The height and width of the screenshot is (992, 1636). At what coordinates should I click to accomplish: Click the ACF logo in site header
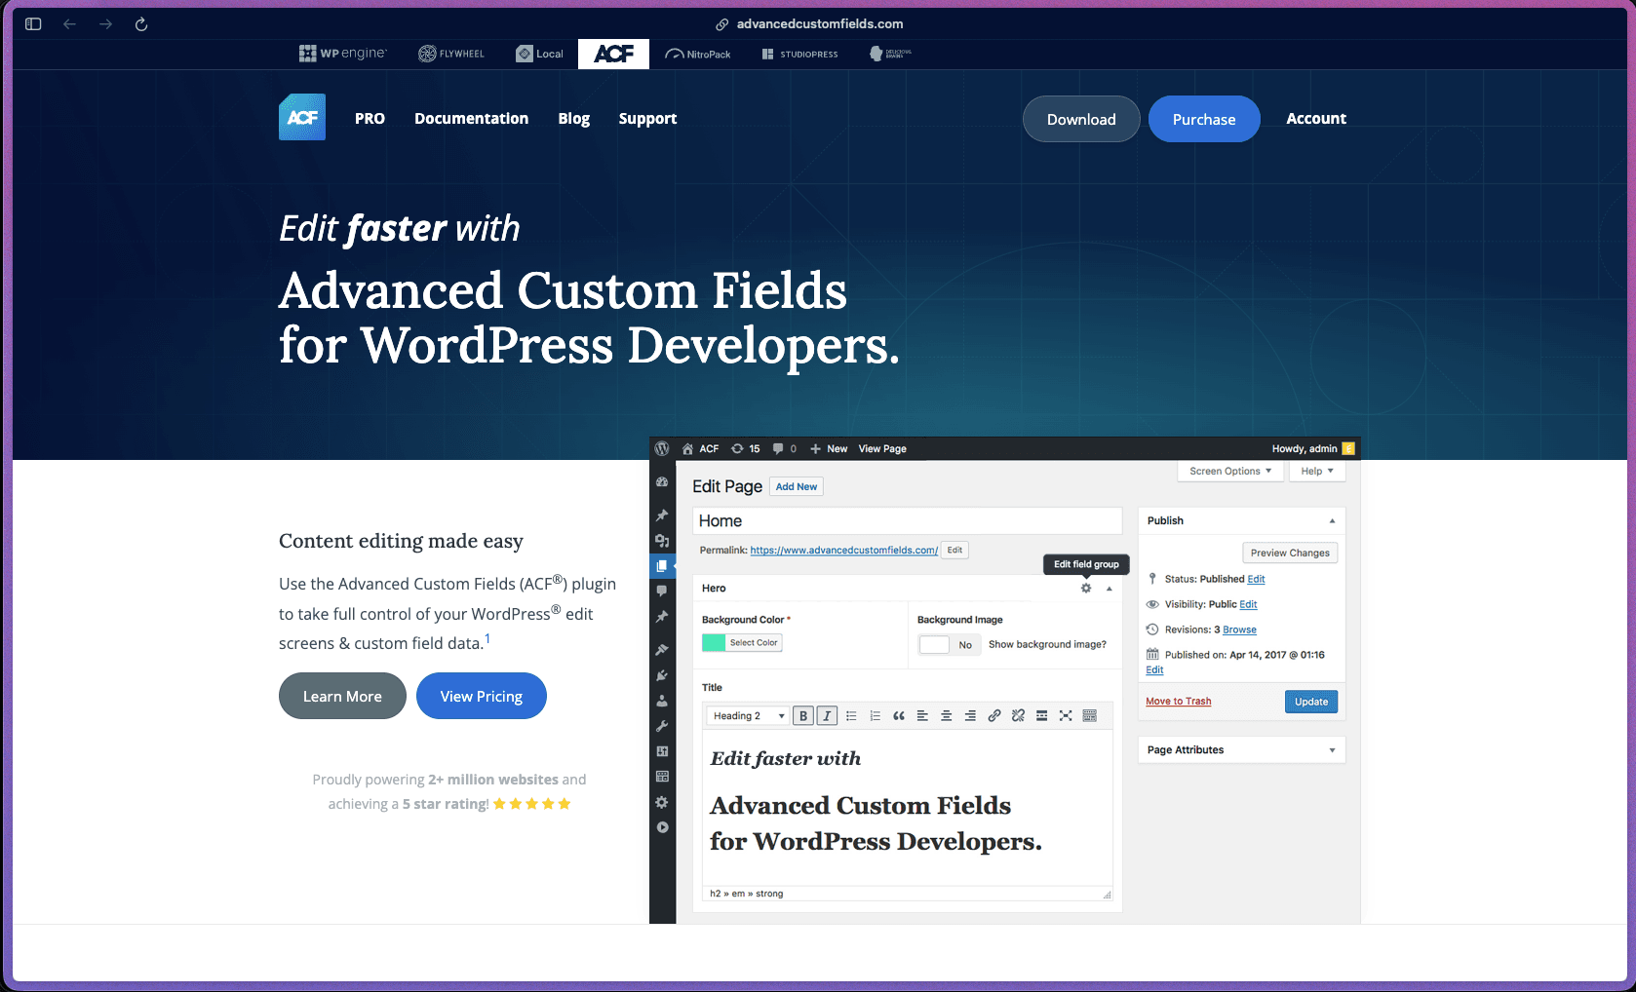[302, 117]
